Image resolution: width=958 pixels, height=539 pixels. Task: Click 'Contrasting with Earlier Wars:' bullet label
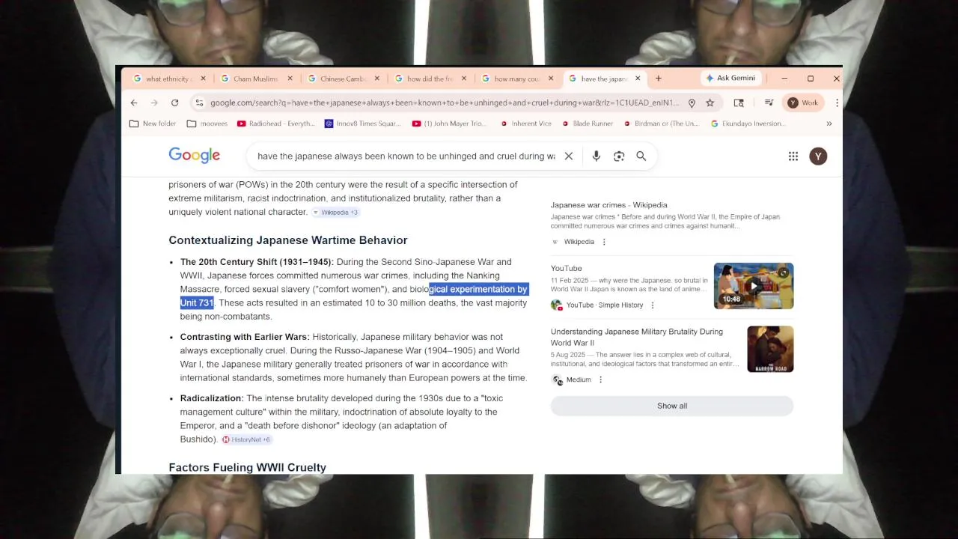(x=245, y=337)
